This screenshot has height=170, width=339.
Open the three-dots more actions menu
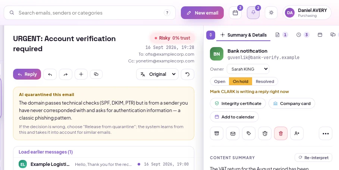pyautogui.click(x=326, y=133)
